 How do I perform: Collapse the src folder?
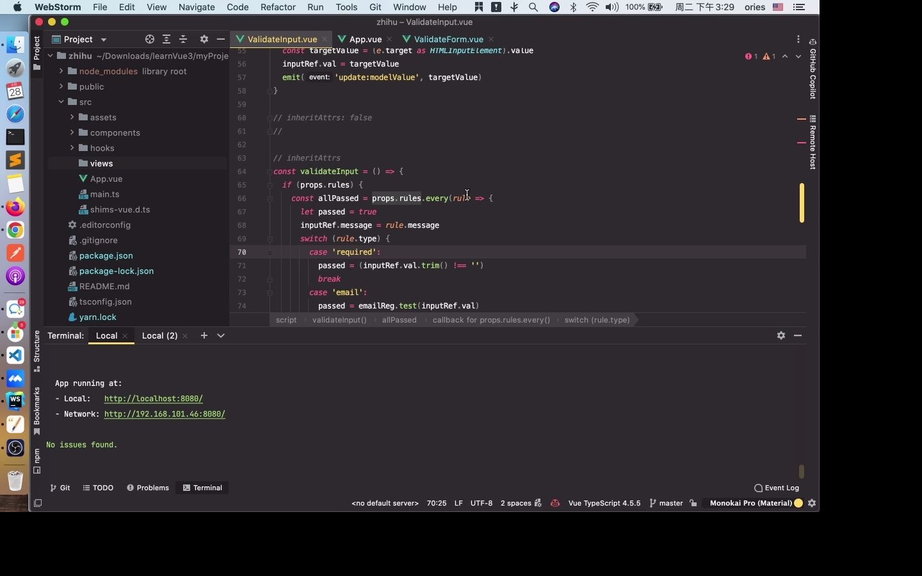tap(61, 102)
